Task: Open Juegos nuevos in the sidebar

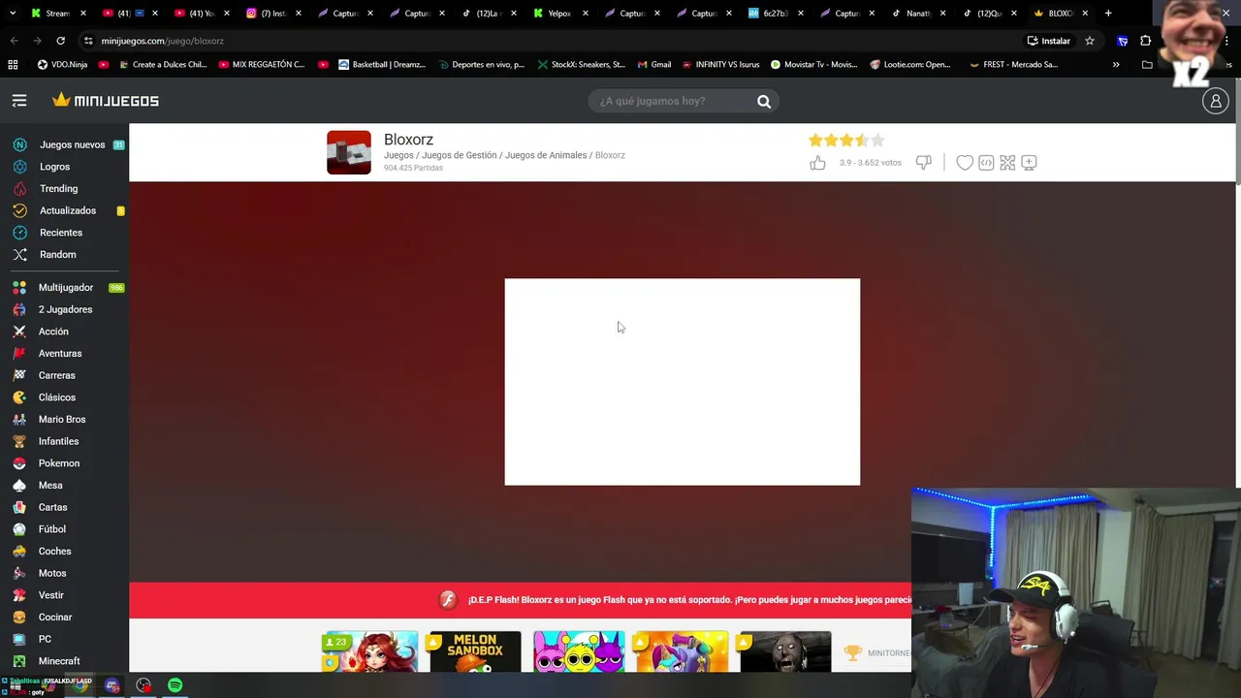Action: (x=72, y=144)
